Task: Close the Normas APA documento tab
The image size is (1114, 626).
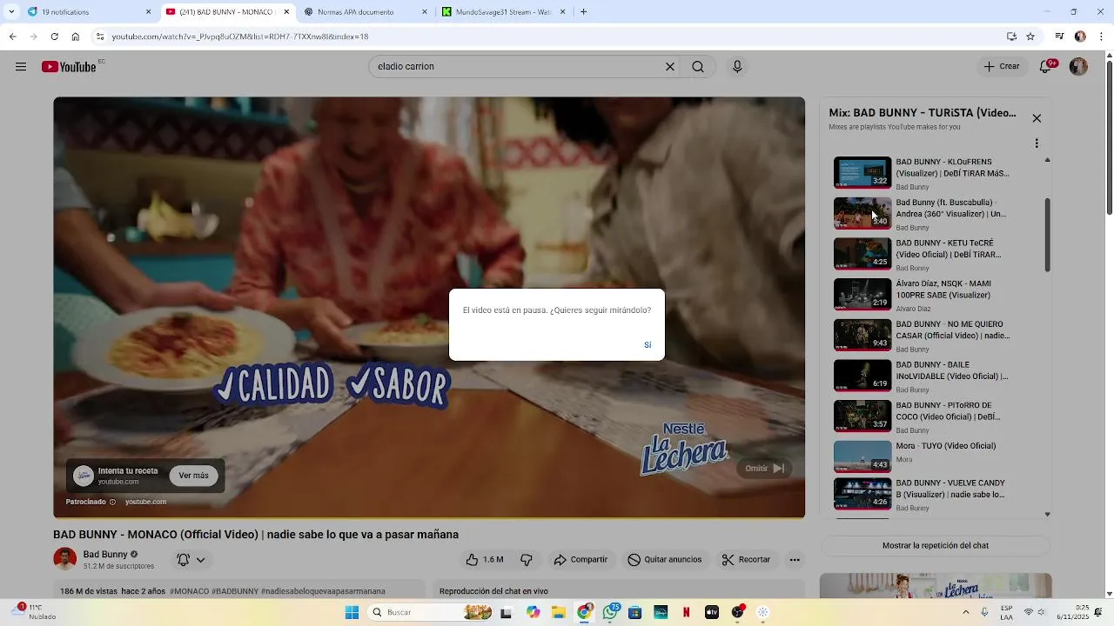Action: pos(425,12)
